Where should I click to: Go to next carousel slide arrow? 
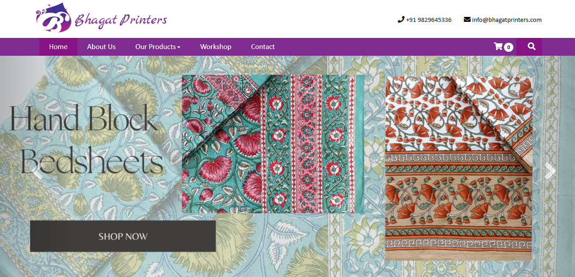click(x=550, y=171)
